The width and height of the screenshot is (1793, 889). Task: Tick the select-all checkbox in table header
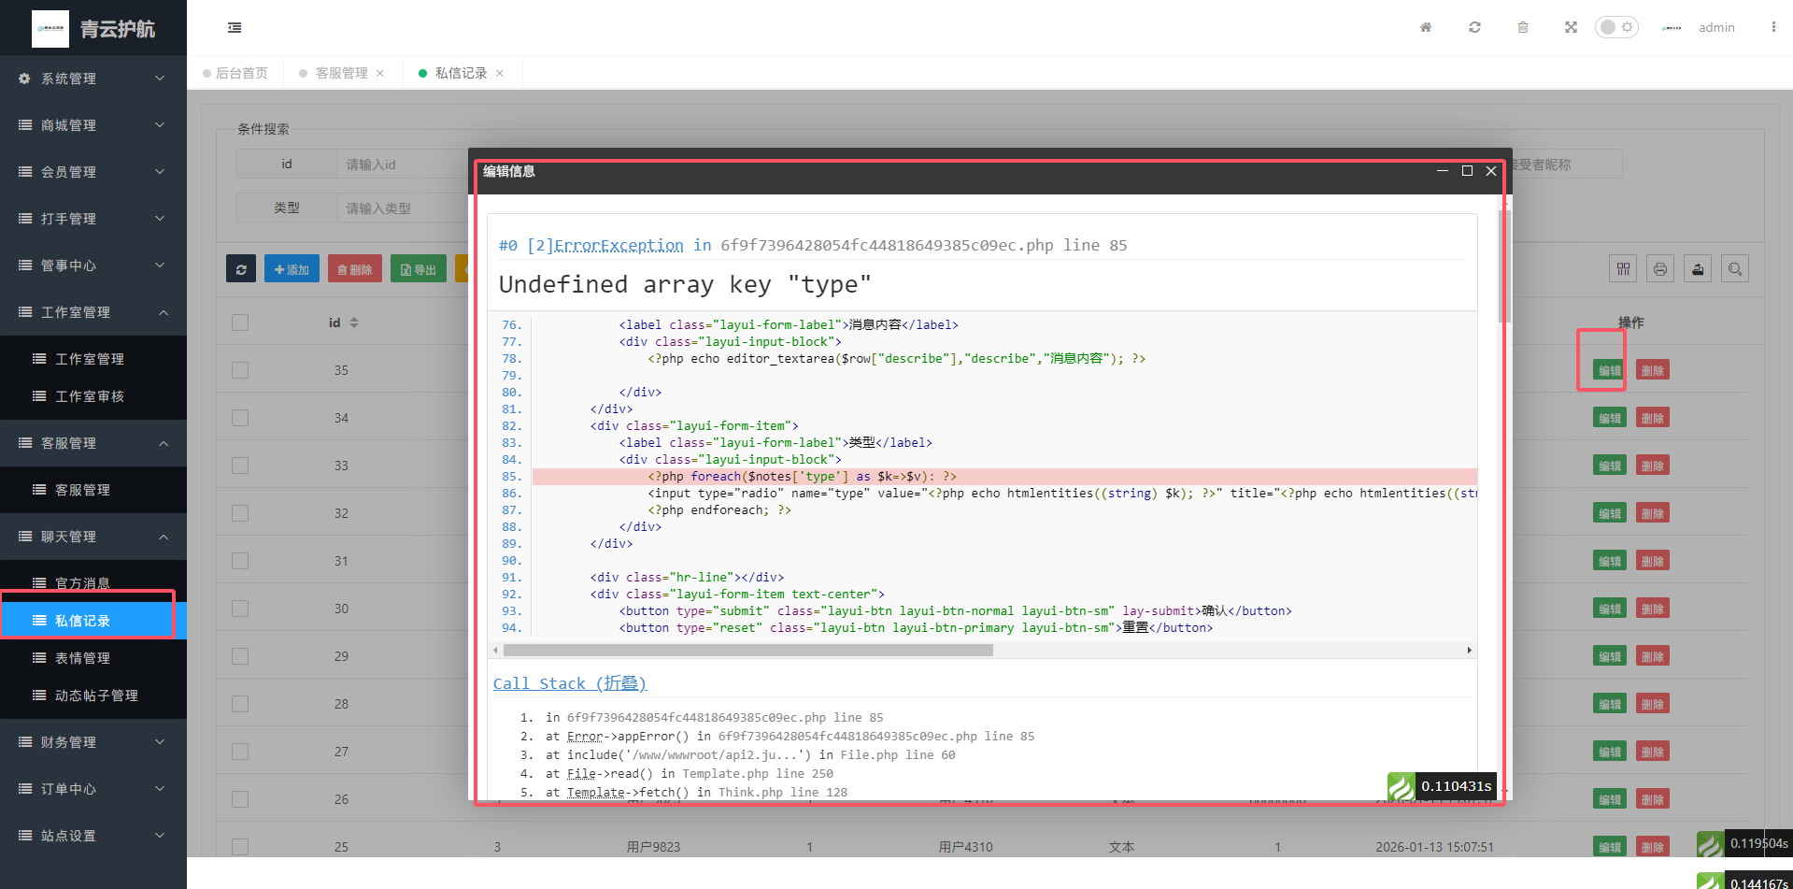click(240, 323)
